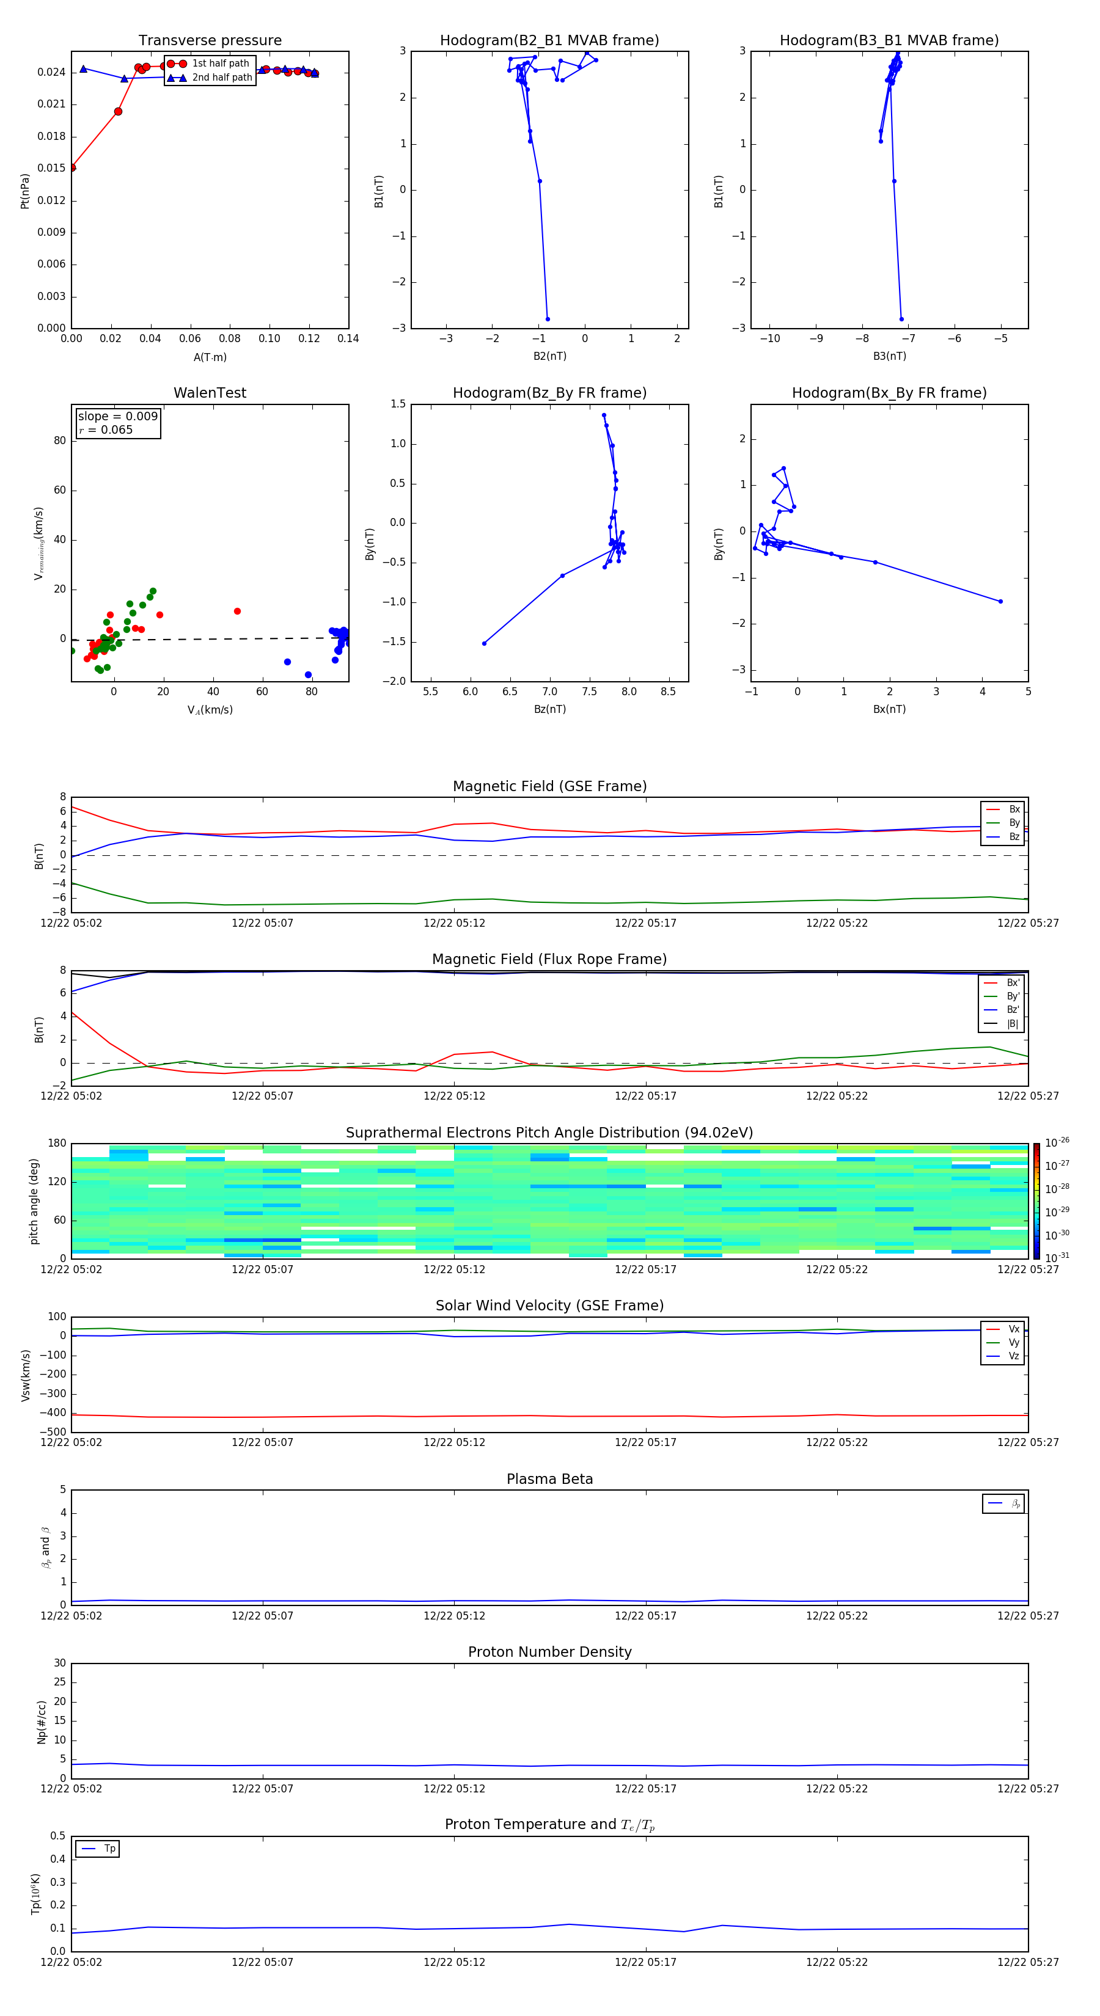Click the "Bx(nT)" x-axis label

point(889,709)
